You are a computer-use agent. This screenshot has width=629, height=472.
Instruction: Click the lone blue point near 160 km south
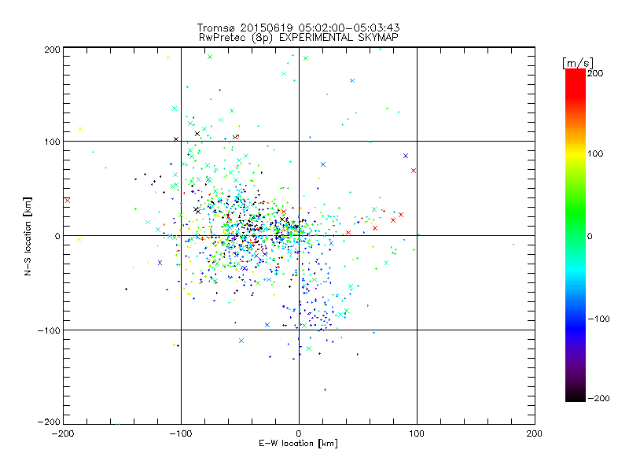[325, 389]
